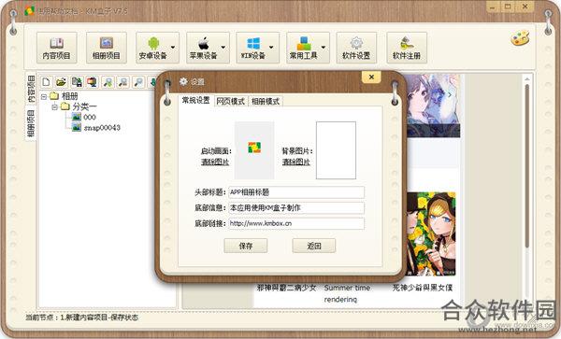Screen dimensions: 561x339
Task: Click the colorful monitor preview icon
Action: tap(92, 82)
